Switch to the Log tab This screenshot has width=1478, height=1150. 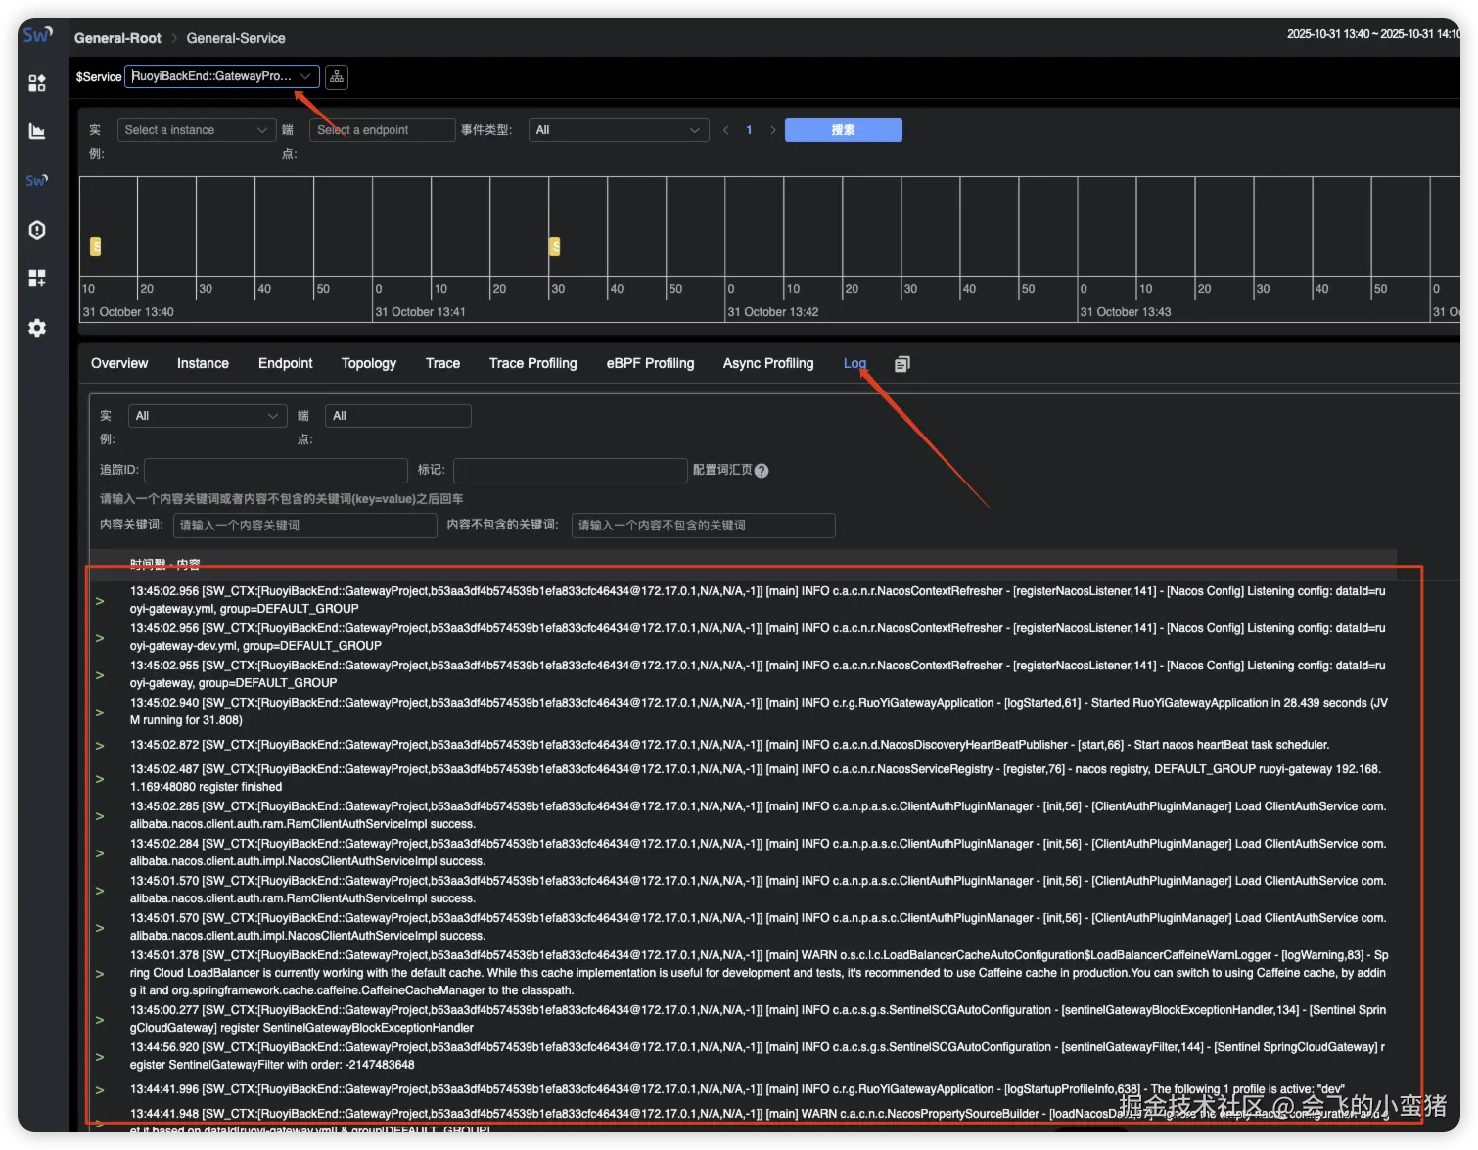tap(854, 363)
